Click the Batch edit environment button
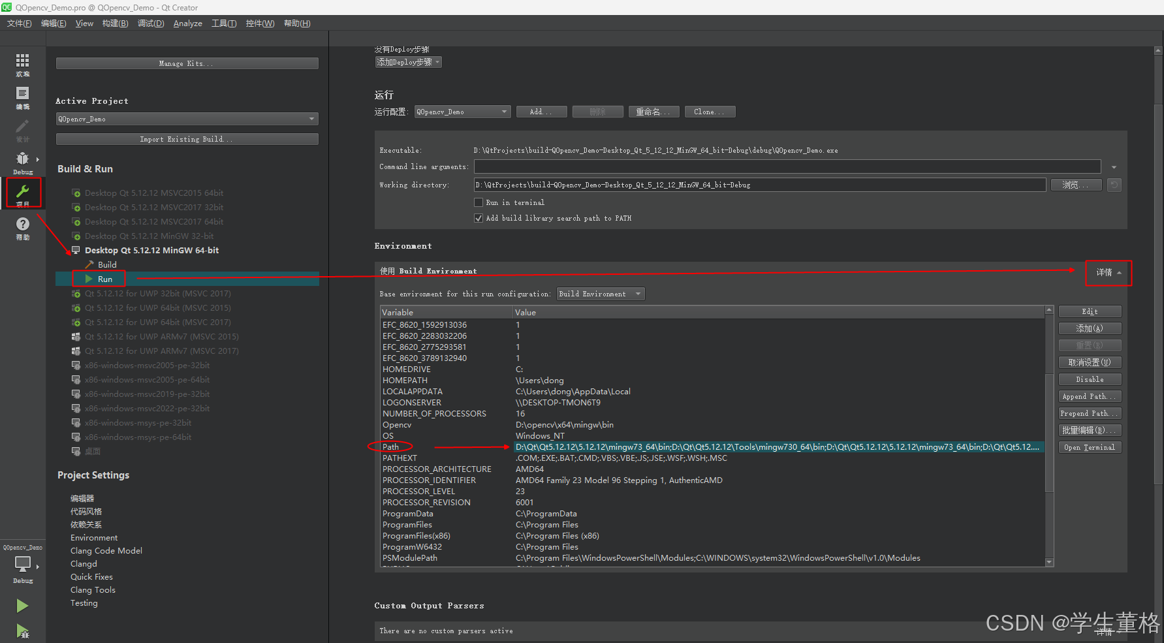The image size is (1164, 643). (1090, 430)
